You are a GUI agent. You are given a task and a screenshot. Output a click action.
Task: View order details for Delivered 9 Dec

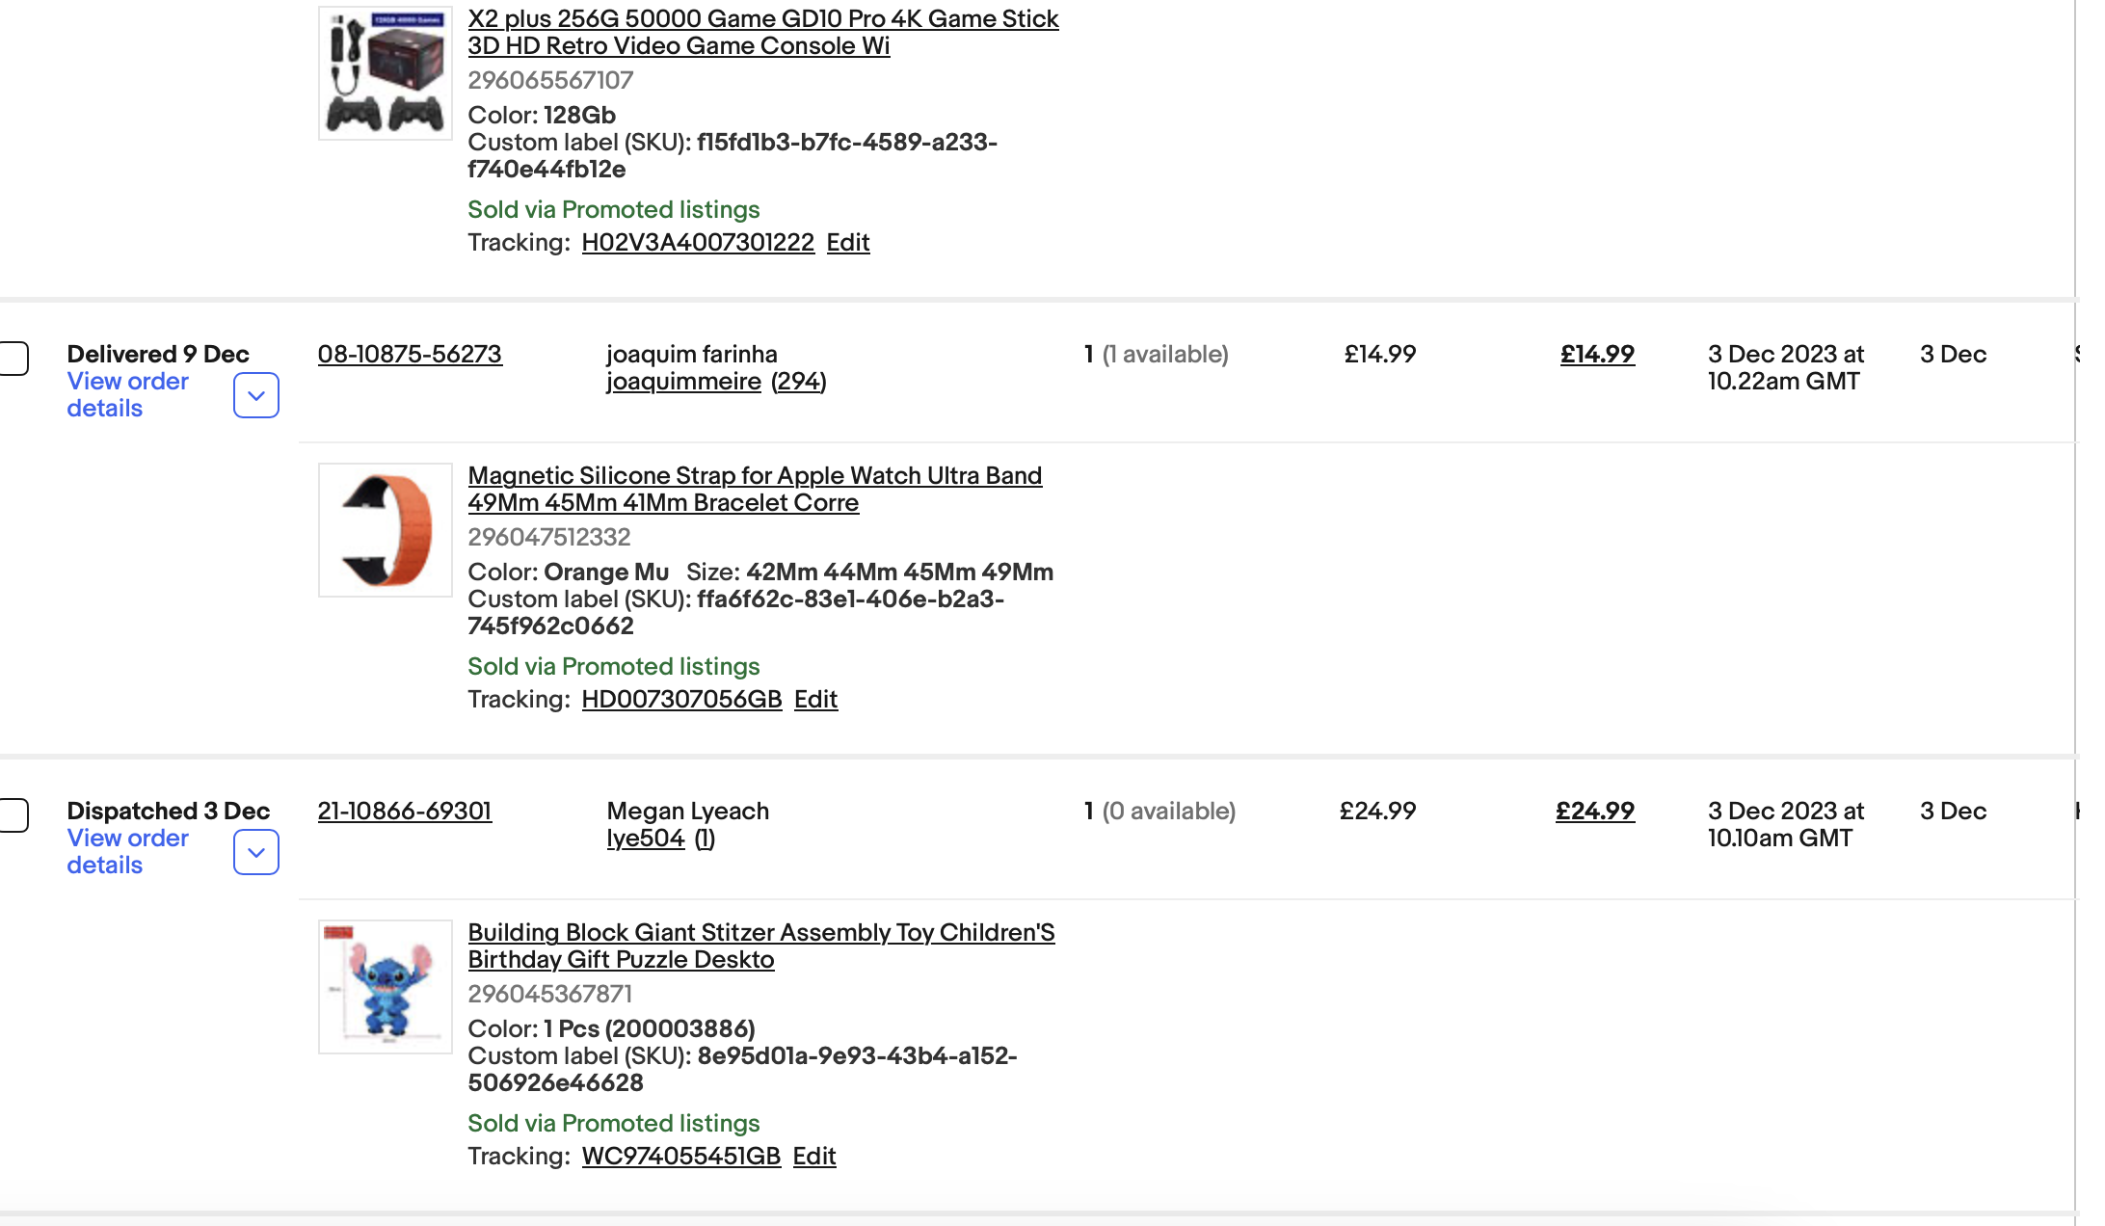127,394
